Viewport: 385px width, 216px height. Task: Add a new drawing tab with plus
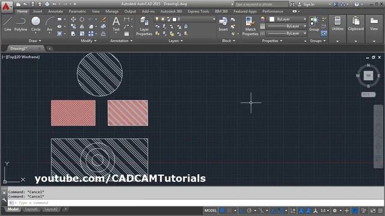(49, 49)
